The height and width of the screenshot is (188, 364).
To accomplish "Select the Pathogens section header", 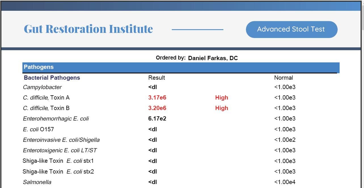I will coord(181,67).
